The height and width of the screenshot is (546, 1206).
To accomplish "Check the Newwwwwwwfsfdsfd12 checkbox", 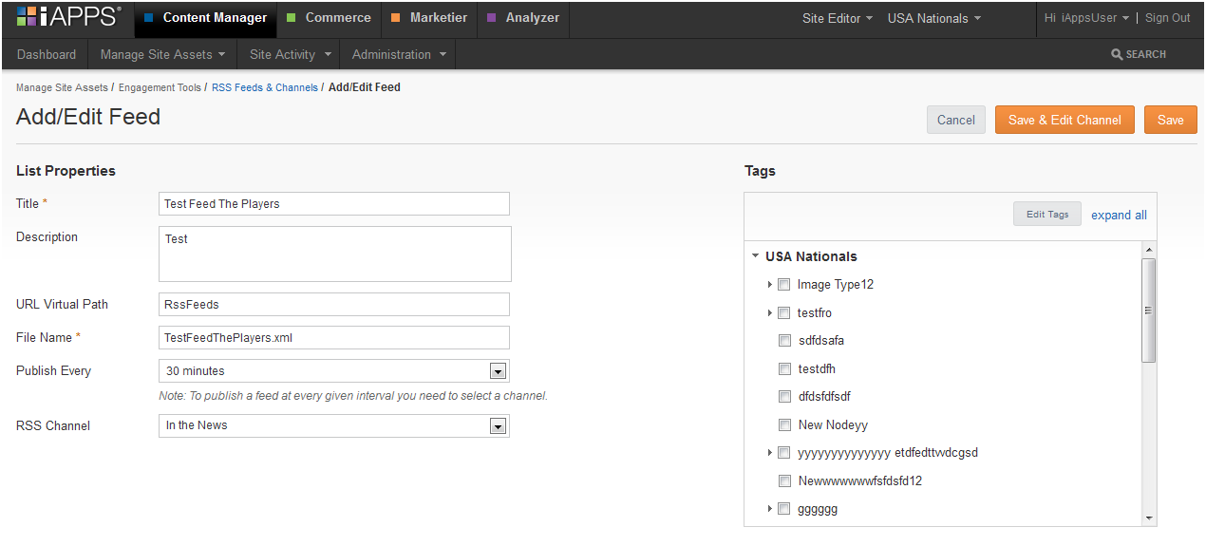I will point(784,480).
